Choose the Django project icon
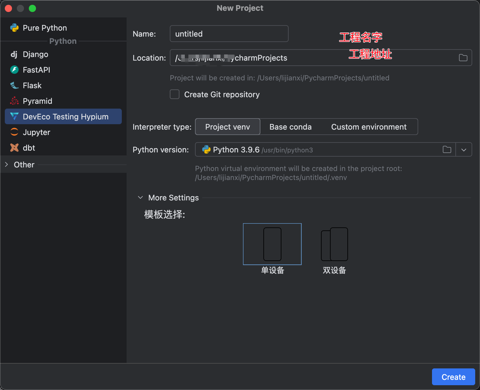The image size is (480, 390). (14, 54)
